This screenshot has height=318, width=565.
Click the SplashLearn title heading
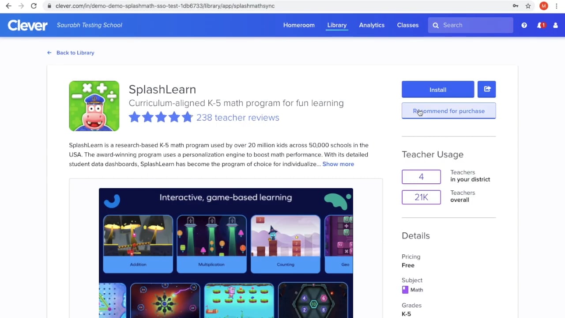click(x=162, y=89)
